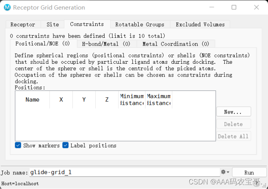Click New... to add a position
This screenshot has height=189, width=268.
[234, 112]
